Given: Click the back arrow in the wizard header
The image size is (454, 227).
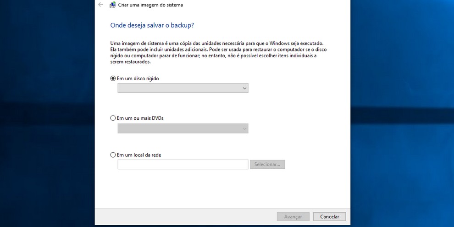Looking at the screenshot, I should click(100, 5).
